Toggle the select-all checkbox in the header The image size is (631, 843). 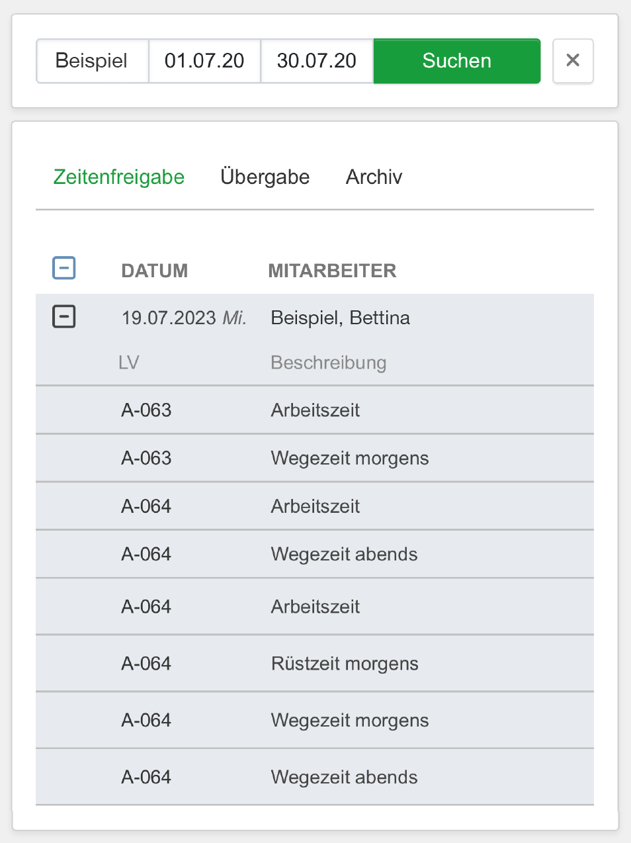tap(64, 268)
